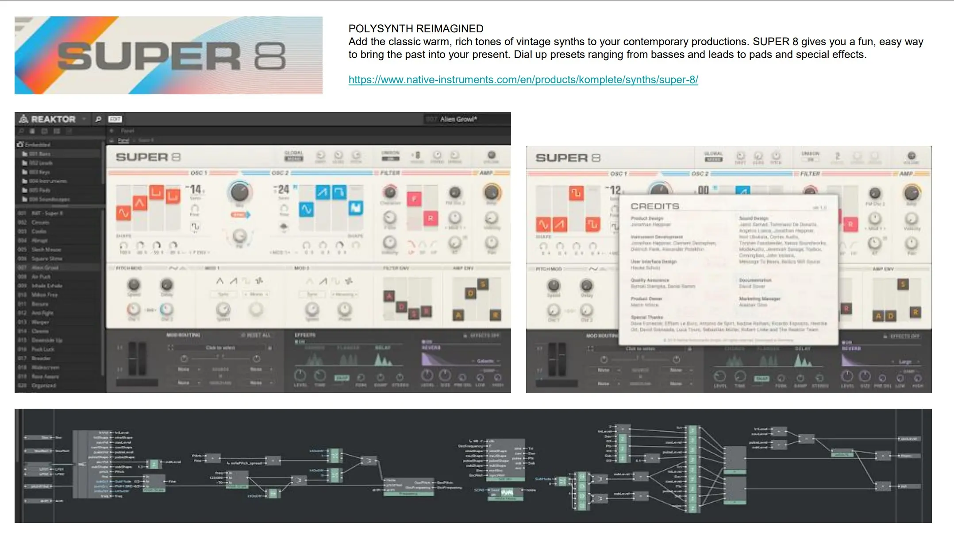Select the Panel breadcrumb in Reaktor
The image size is (954, 538).
coord(124,140)
